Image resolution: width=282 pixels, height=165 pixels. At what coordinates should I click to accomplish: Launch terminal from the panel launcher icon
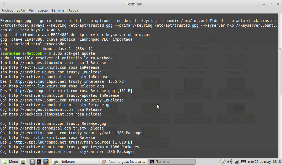39,162
